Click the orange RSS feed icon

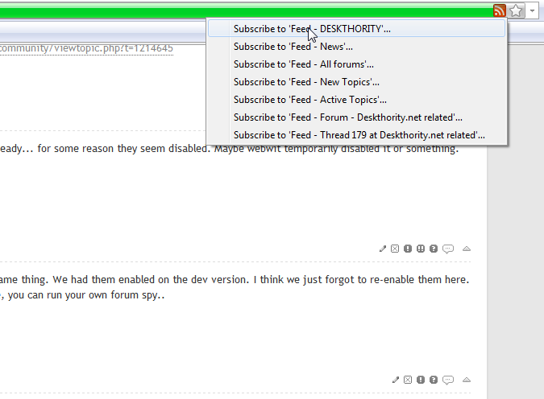pos(500,10)
